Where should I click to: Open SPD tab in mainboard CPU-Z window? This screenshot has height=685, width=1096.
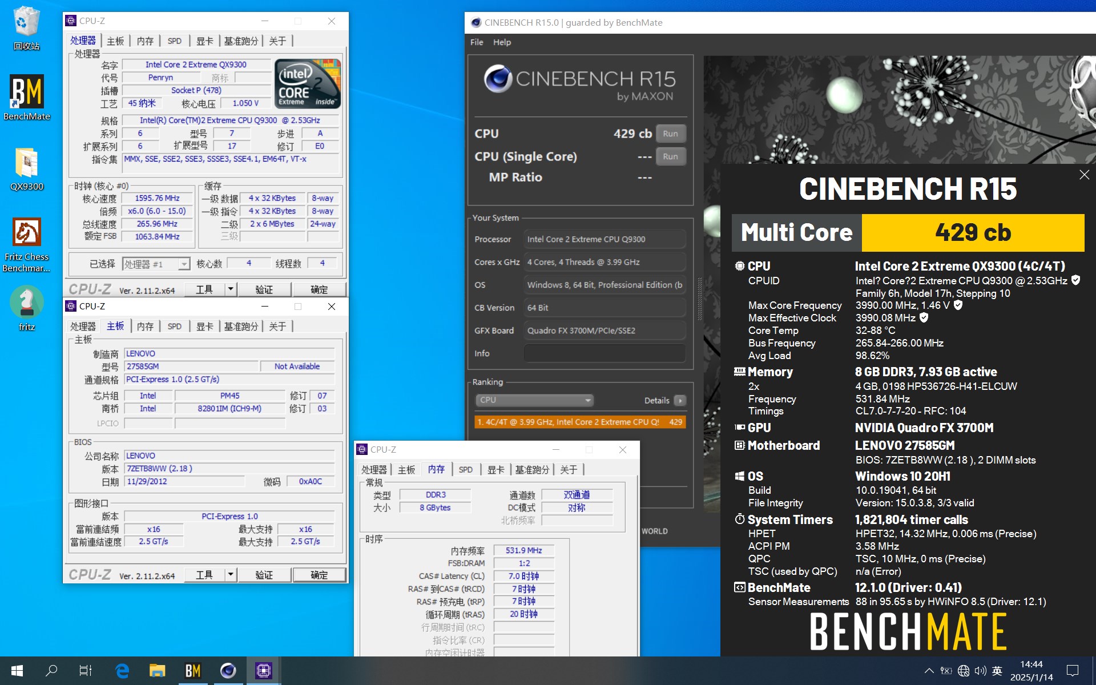click(x=175, y=327)
